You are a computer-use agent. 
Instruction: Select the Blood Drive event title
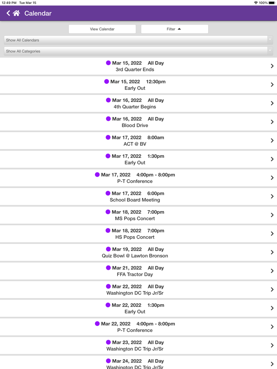(135, 125)
